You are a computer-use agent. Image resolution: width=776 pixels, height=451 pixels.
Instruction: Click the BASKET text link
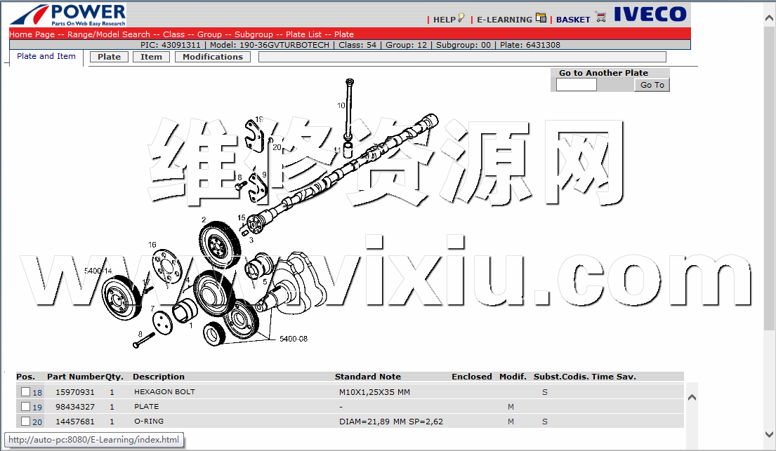573,20
